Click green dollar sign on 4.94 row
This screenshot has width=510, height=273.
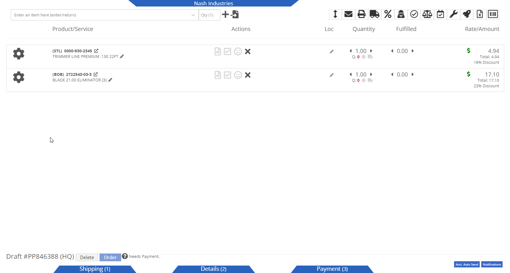469,50
